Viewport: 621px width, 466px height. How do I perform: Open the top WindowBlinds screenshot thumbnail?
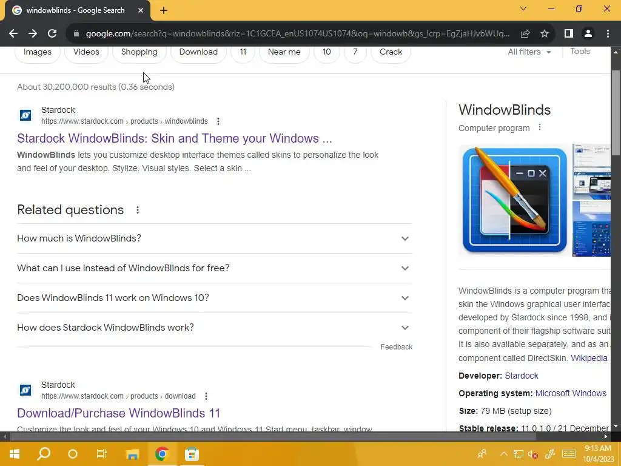(591, 172)
